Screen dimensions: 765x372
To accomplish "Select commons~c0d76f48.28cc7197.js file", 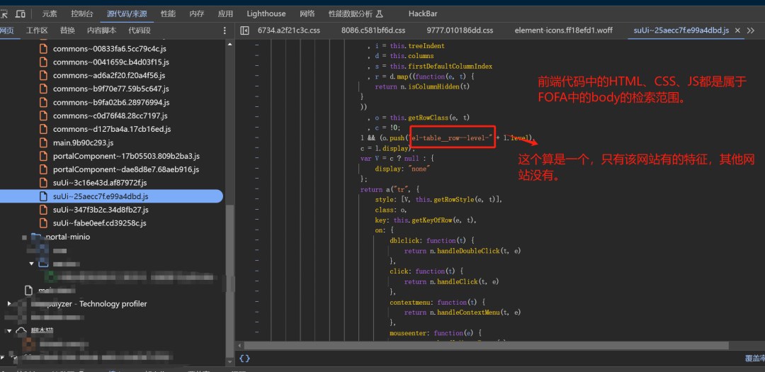I will pyautogui.click(x=111, y=115).
